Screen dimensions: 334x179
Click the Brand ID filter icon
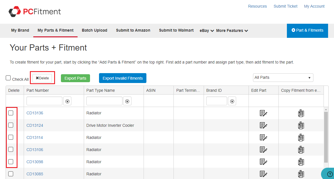click(x=232, y=101)
